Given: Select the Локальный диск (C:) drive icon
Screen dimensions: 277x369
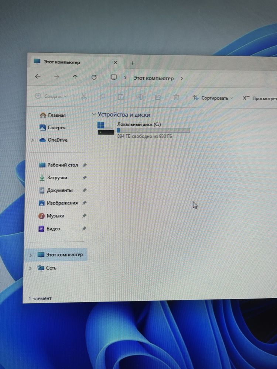Looking at the screenshot, I should click(x=106, y=128).
